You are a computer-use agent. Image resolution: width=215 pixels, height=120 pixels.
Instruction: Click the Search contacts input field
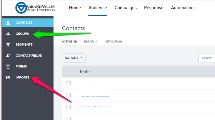pyautogui.click(x=208, y=58)
